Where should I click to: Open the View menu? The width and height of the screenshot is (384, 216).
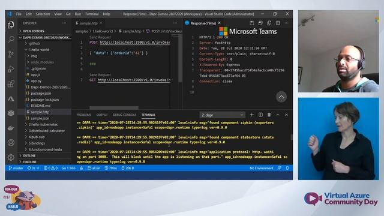tap(58, 14)
